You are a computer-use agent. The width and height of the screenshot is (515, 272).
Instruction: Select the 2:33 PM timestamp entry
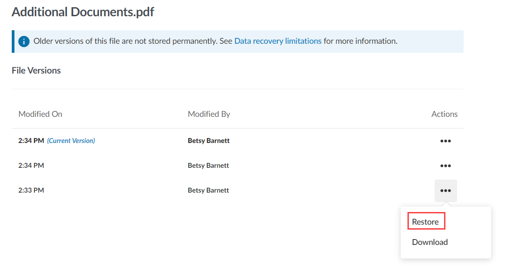coord(31,190)
